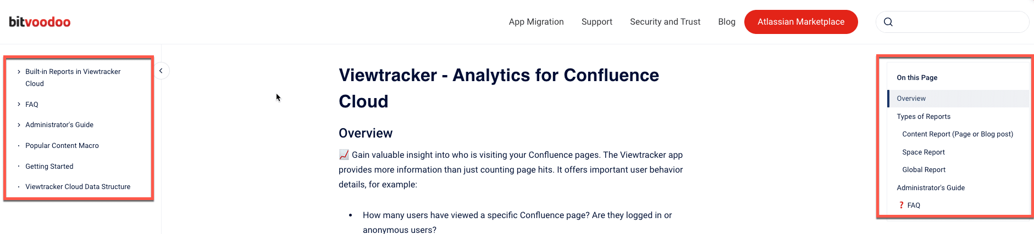Expand the FAQ tree item arrow
The image size is (1034, 234).
click(19, 104)
